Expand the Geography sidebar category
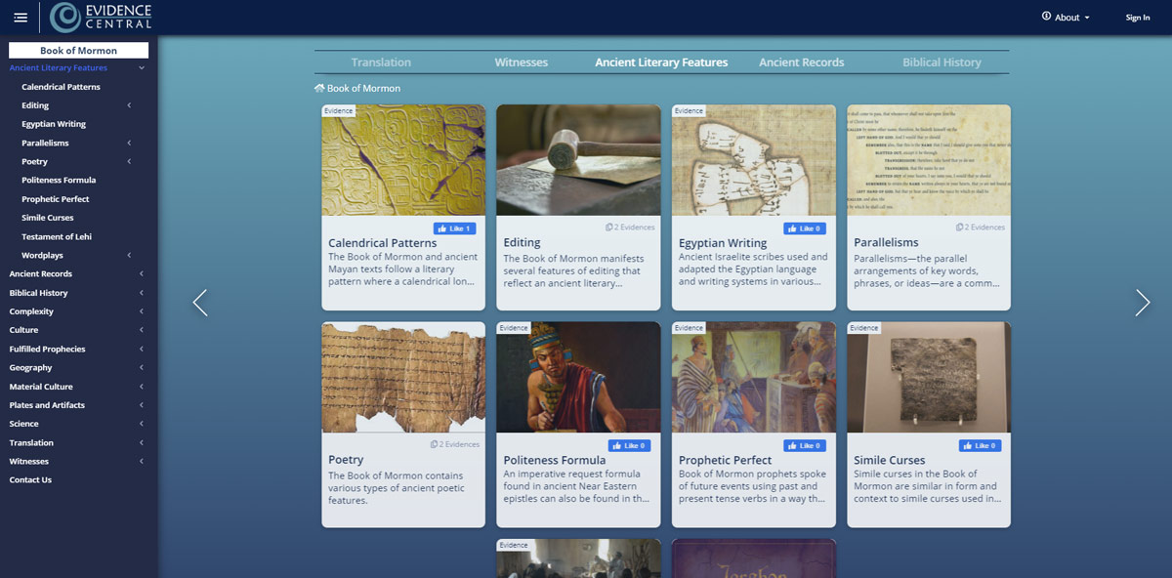Image resolution: width=1172 pixels, height=578 pixels. click(x=142, y=368)
